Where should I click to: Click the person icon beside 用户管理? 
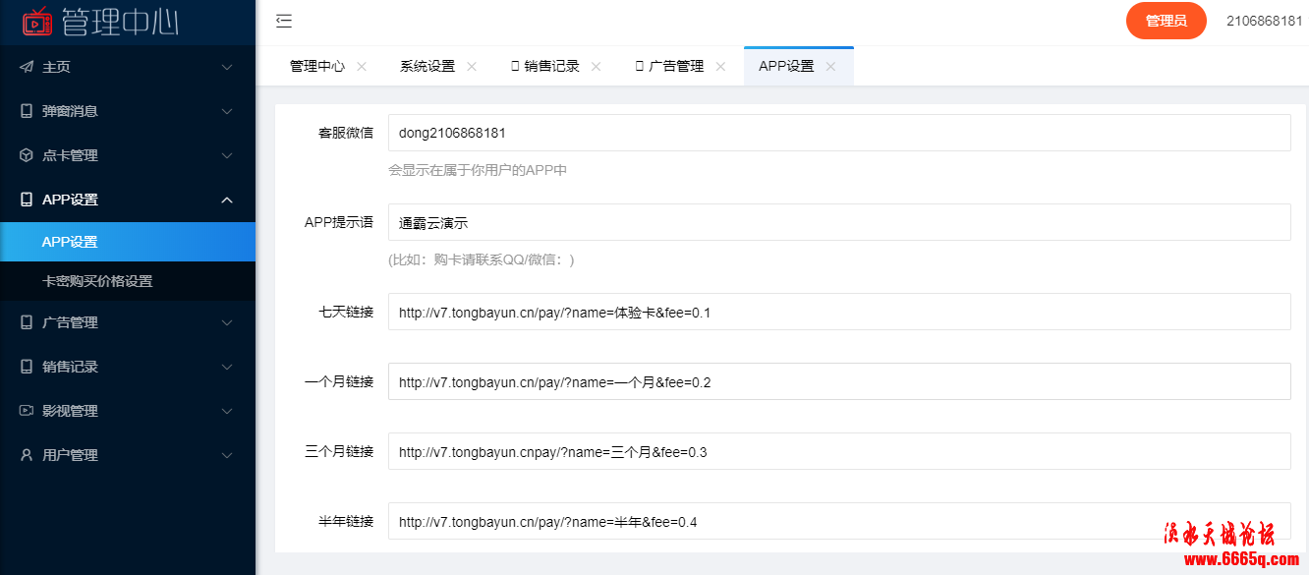coord(27,455)
